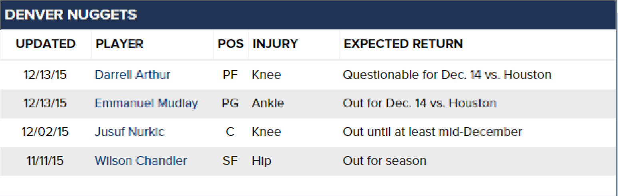Click the INJURY column header
Image resolution: width=618 pixels, height=196 pixels.
275,44
